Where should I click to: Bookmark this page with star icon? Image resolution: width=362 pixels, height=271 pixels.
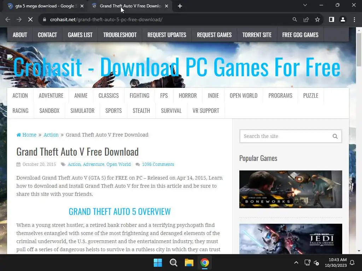[317, 20]
